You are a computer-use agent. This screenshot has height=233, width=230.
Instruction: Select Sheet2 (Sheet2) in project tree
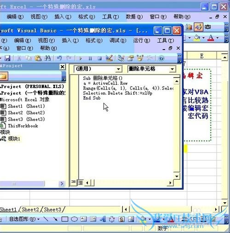[x=26, y=113]
